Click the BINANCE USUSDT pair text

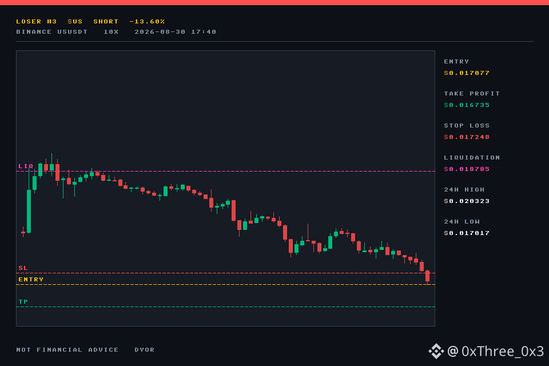point(52,32)
